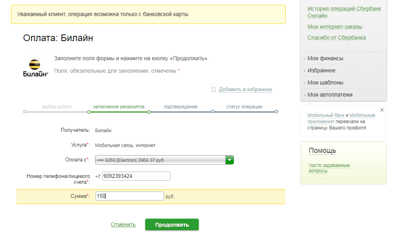
Task: Click the статус операции step label
Action: click(x=244, y=107)
